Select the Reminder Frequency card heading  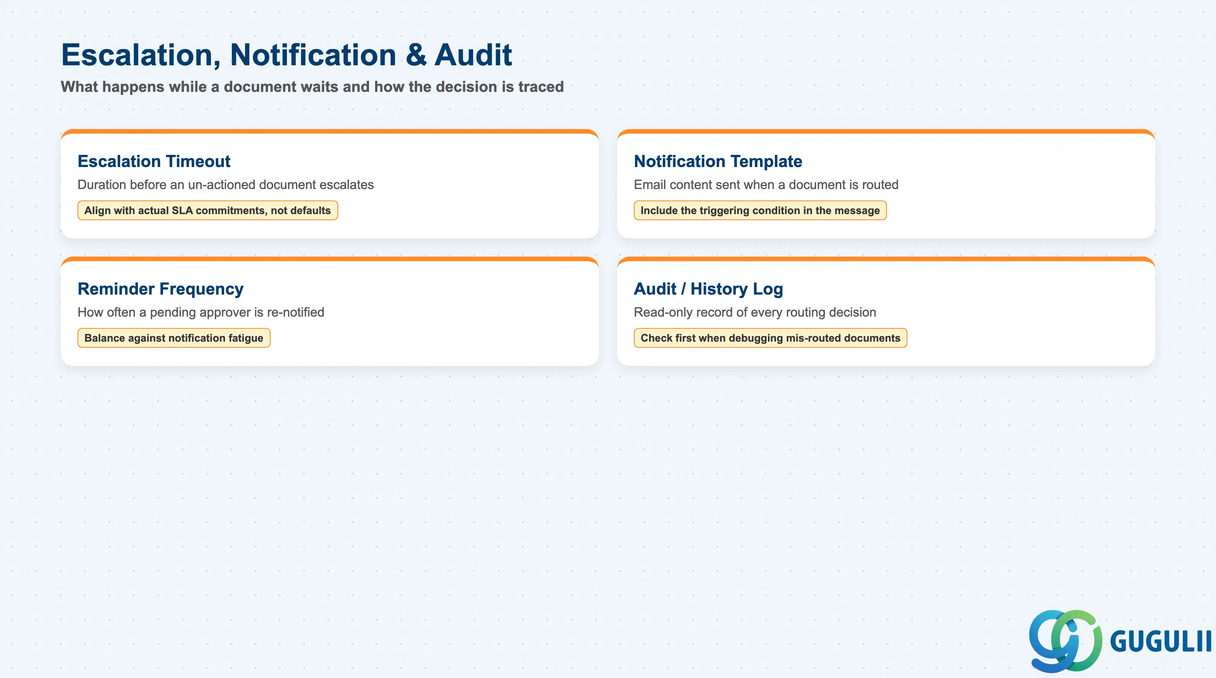(160, 289)
